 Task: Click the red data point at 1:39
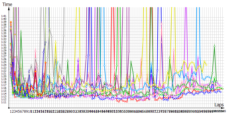tap(11, 22)
